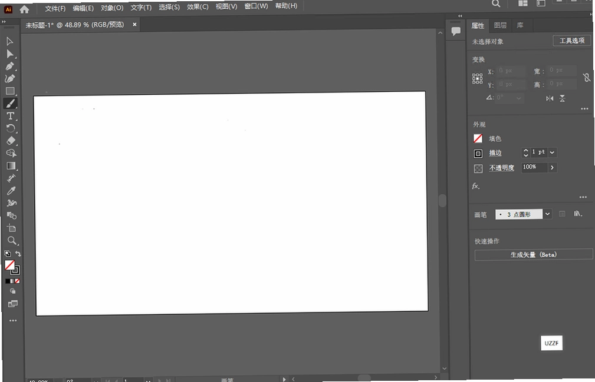Select the Selection tool arrow
Screen dimensions: 595x382
pyautogui.click(x=10, y=41)
